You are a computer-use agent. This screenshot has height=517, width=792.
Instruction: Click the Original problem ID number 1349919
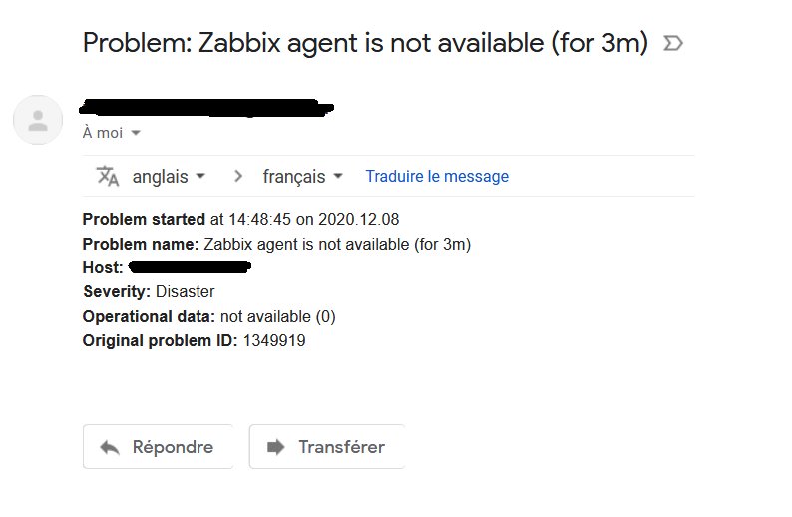pos(274,341)
